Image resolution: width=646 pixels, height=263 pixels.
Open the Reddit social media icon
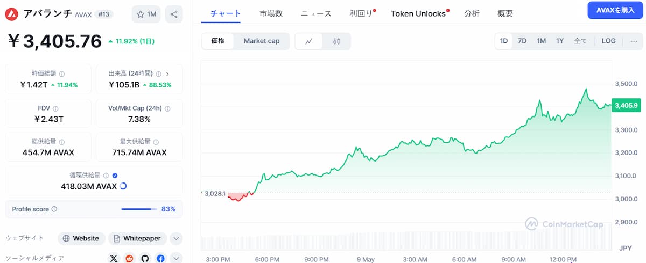click(129, 259)
